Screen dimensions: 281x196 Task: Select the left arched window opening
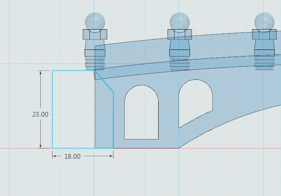point(141,114)
